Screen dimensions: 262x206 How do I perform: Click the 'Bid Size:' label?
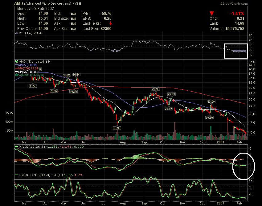pyautogui.click(x=61, y=19)
